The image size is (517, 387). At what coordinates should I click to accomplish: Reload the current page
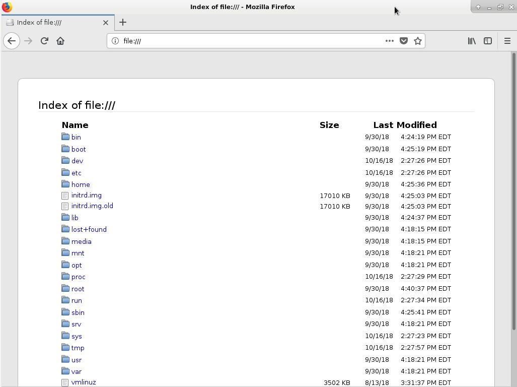tap(44, 41)
